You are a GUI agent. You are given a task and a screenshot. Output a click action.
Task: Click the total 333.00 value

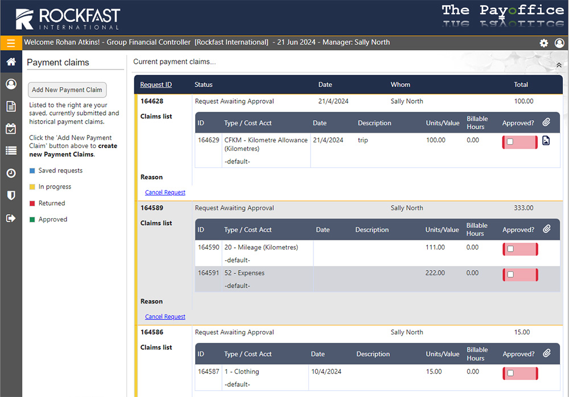[523, 208]
